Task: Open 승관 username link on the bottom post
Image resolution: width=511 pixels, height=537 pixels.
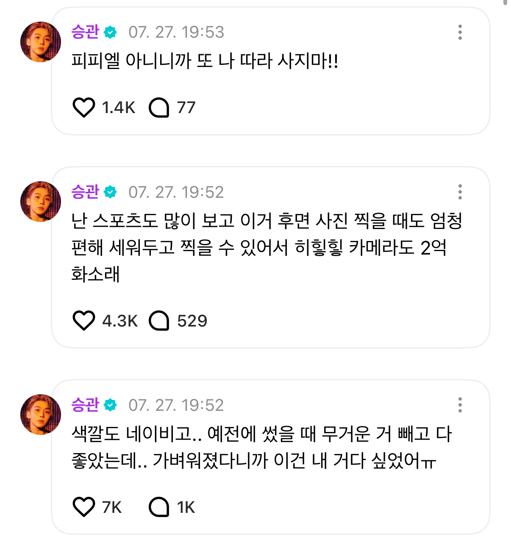Action: tap(85, 405)
